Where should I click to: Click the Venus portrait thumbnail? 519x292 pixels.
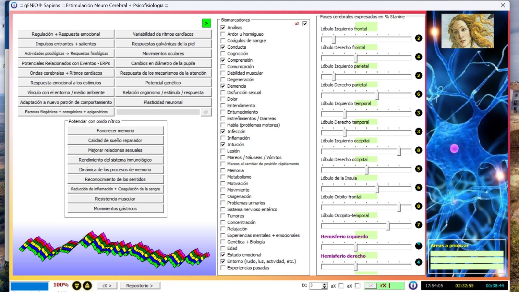(x=467, y=31)
